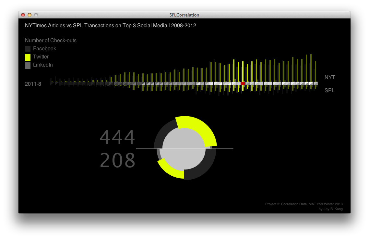Click the 444 article count number
The width and height of the screenshot is (369, 239).
point(117,138)
